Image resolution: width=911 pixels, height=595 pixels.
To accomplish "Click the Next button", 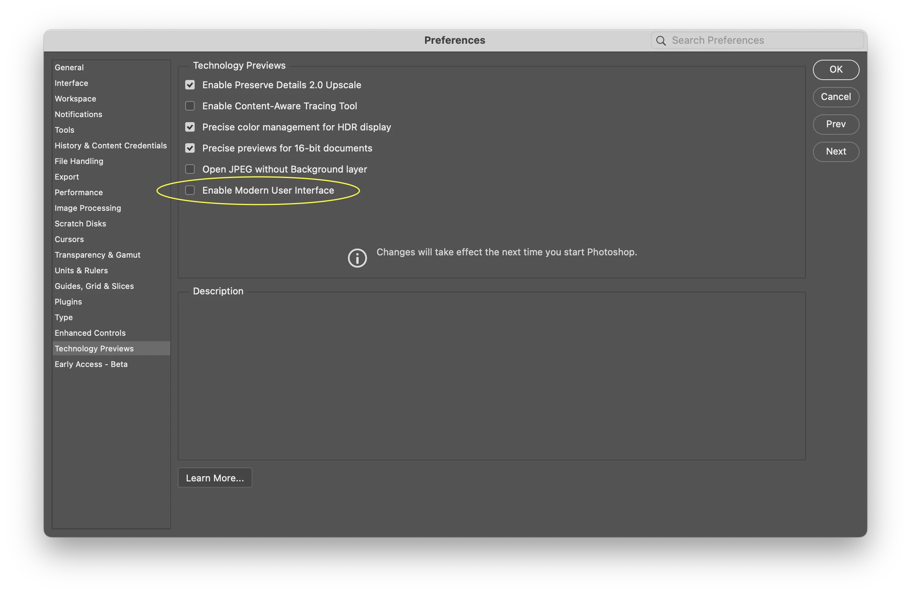I will coord(836,151).
